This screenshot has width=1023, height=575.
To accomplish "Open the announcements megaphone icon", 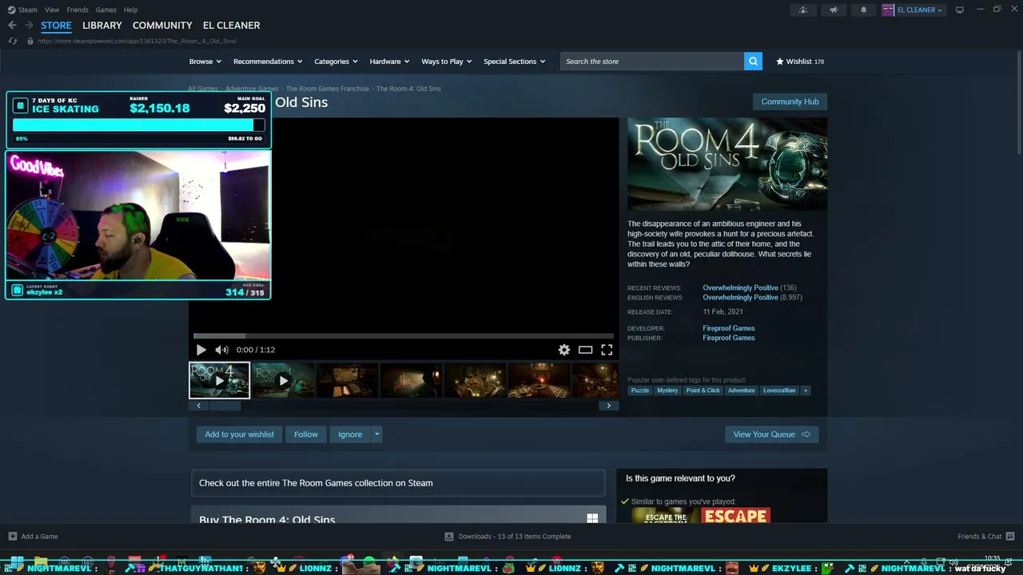I will coord(834,10).
